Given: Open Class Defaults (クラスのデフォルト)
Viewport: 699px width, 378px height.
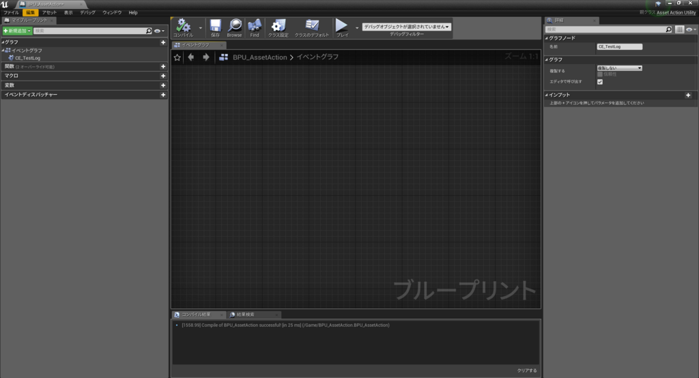Looking at the screenshot, I should tap(311, 28).
